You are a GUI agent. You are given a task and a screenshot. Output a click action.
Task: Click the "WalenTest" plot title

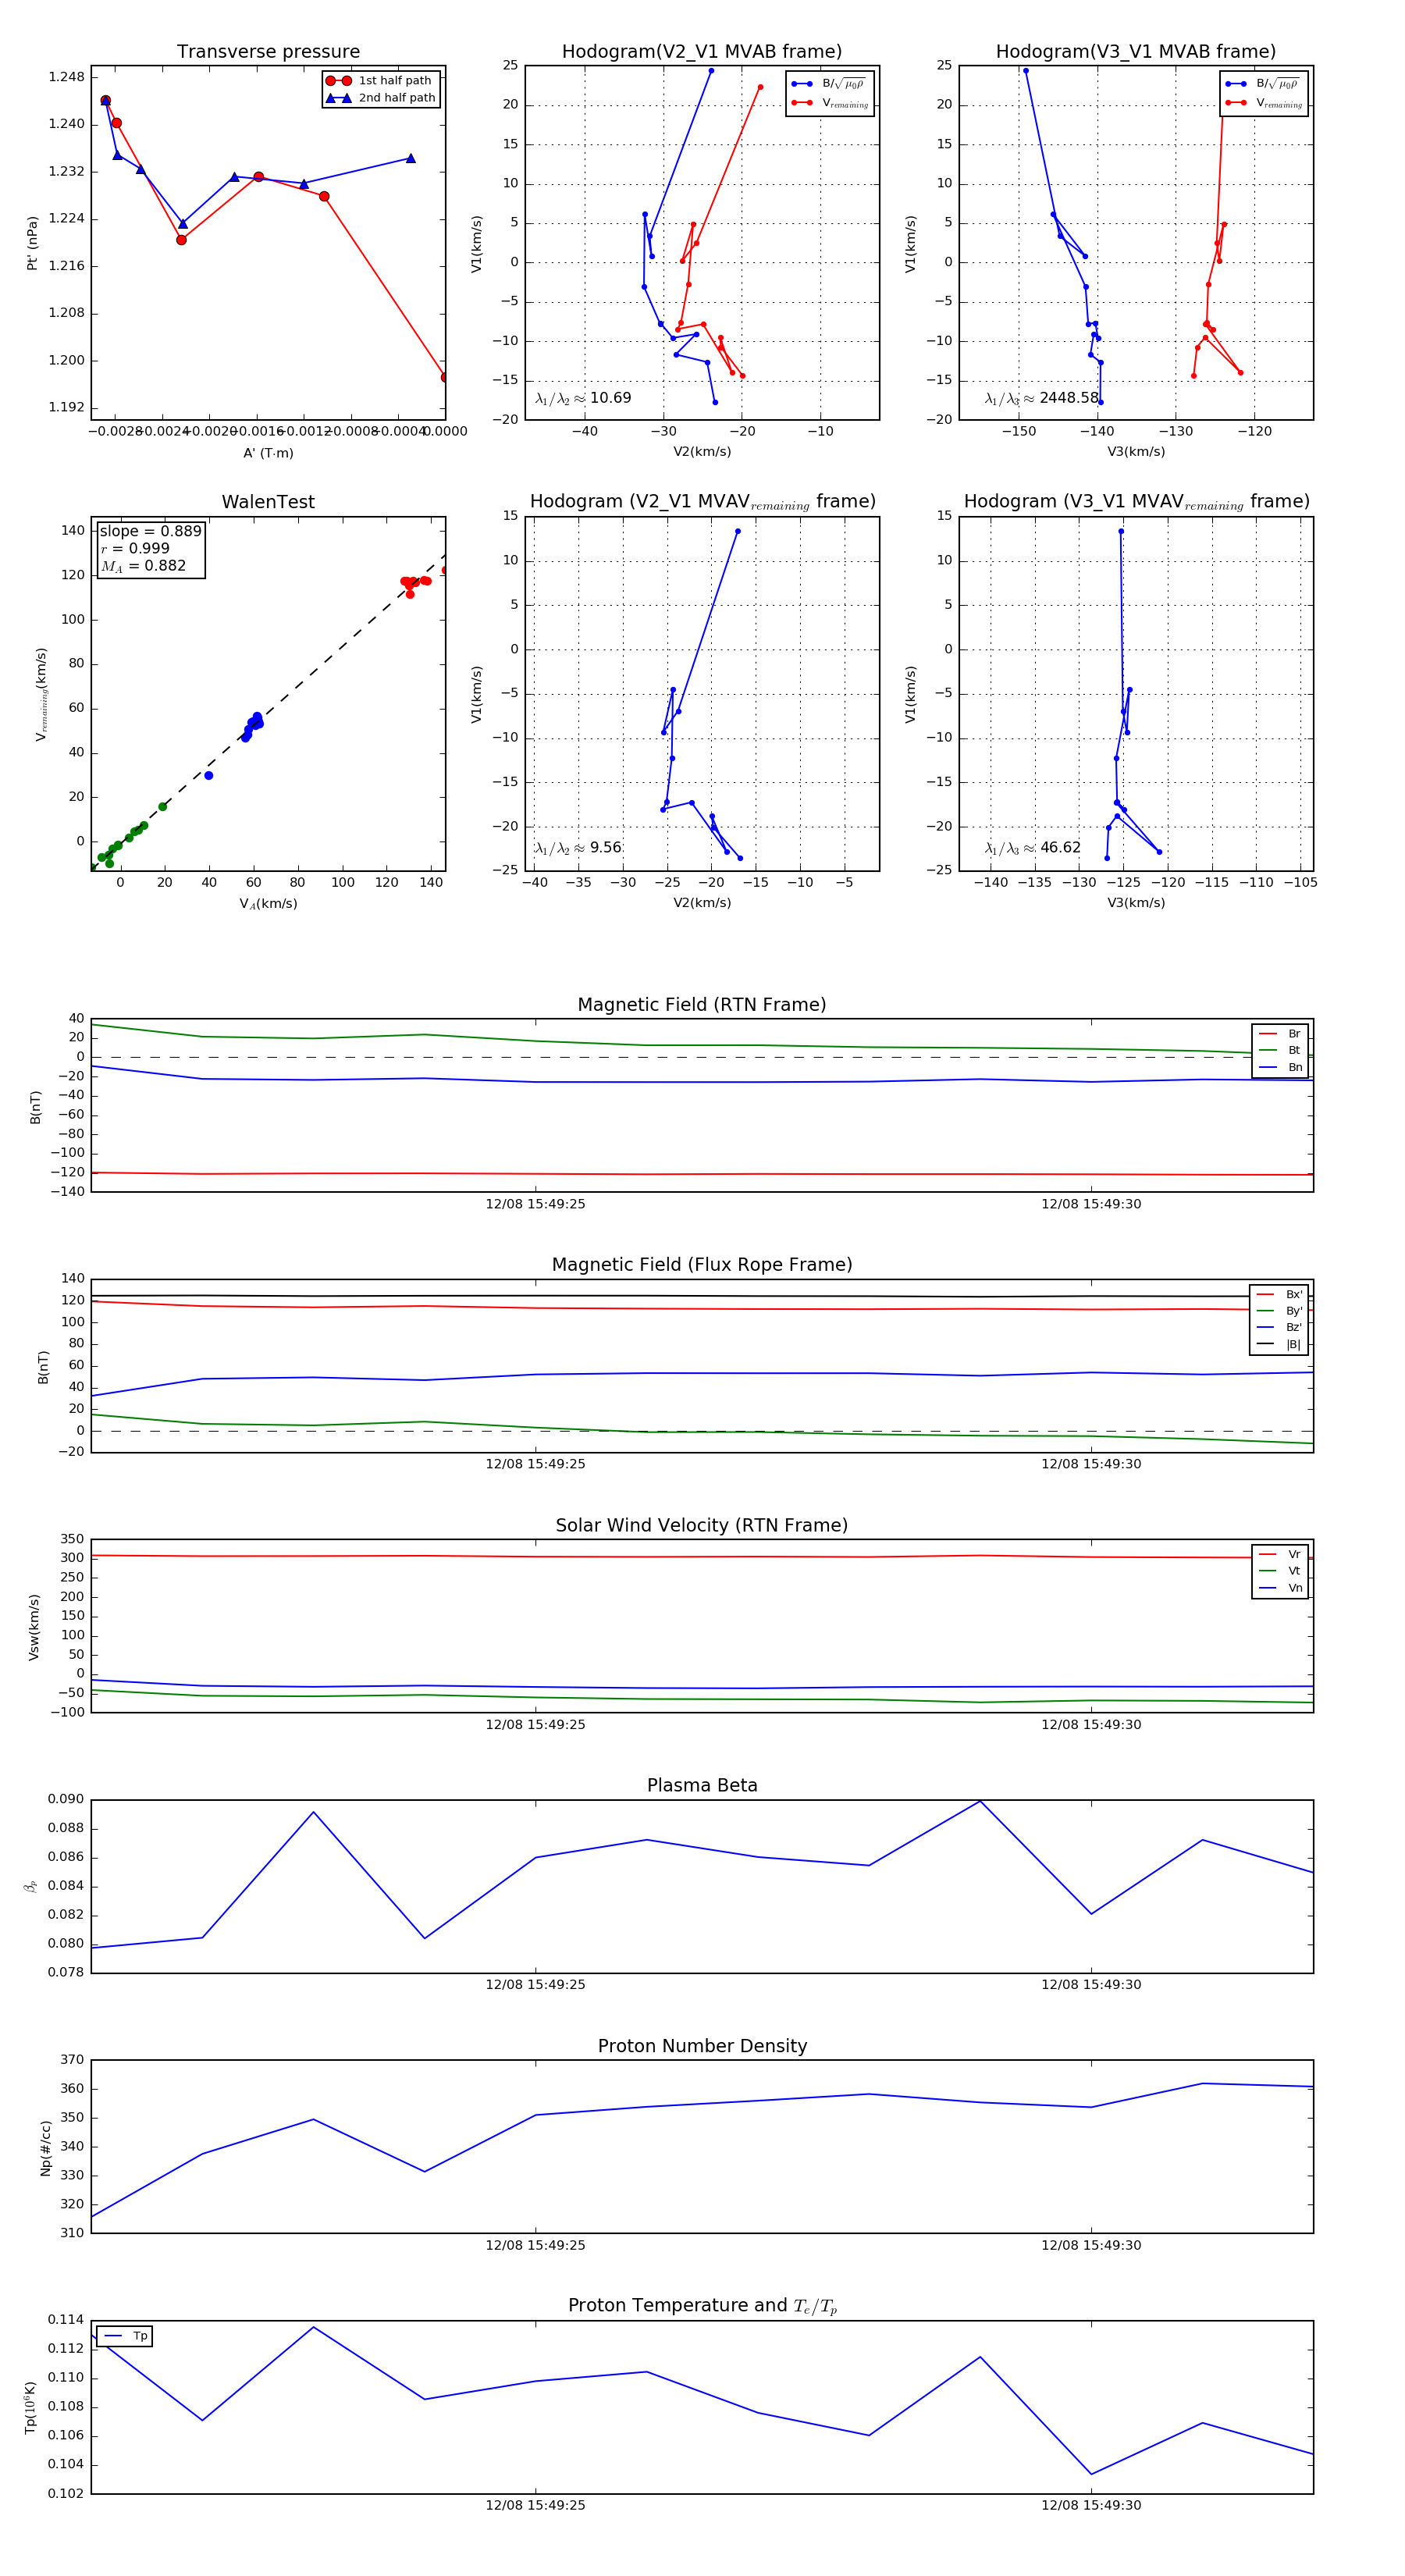click(268, 502)
